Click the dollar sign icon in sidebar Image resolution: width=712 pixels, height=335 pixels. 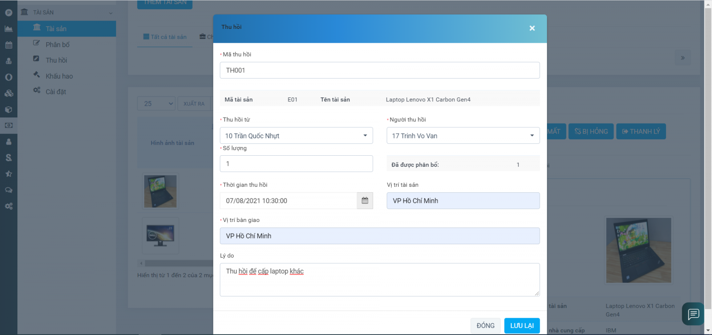click(x=8, y=158)
